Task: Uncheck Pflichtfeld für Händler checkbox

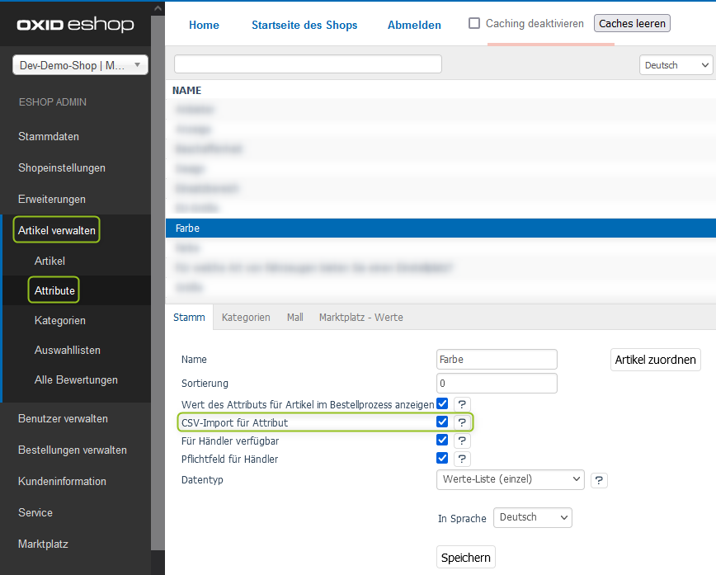Action: (x=442, y=458)
